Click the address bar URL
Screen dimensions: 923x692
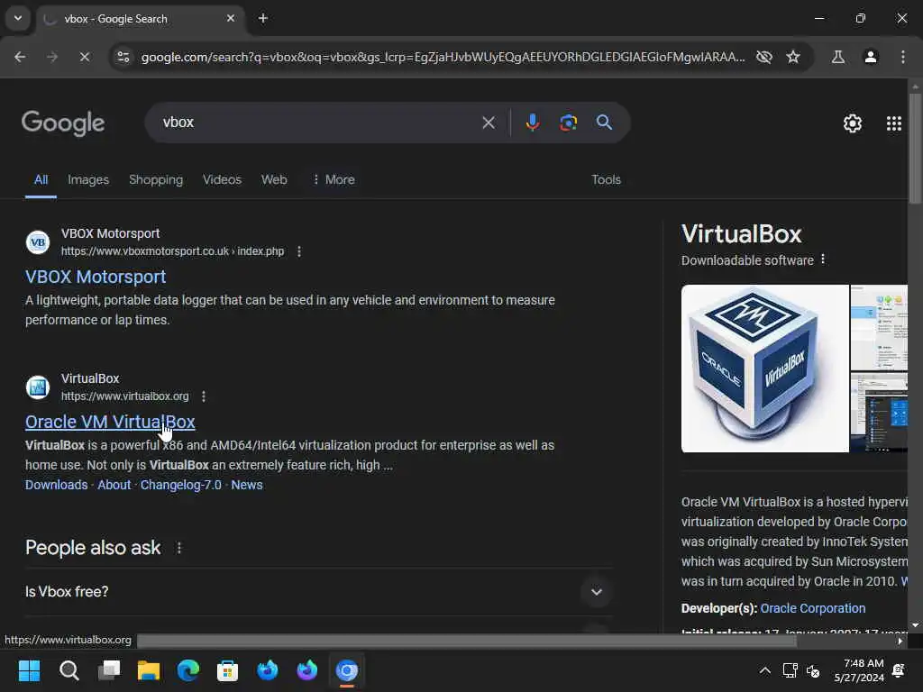[443, 57]
